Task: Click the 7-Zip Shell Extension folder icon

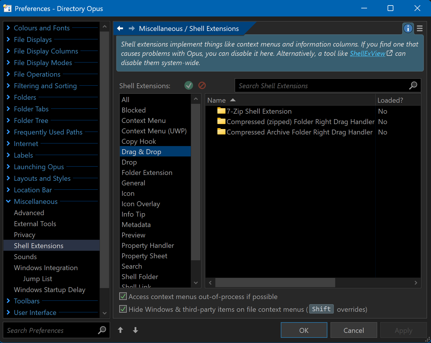Action: (x=221, y=111)
